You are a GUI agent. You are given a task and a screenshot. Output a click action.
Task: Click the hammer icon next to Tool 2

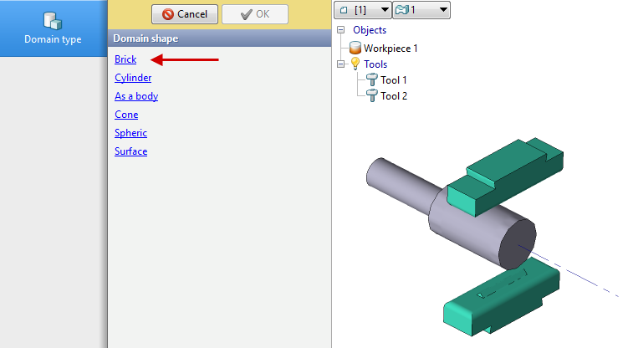tap(371, 96)
